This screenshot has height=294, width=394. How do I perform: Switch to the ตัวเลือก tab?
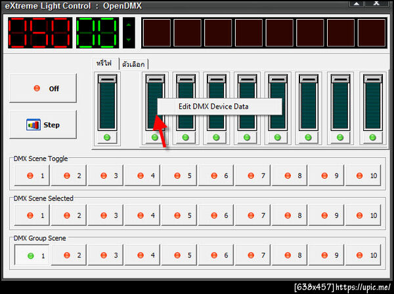[x=133, y=64]
